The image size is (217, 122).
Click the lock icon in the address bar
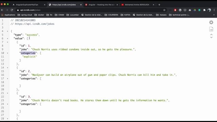coord(18,10)
